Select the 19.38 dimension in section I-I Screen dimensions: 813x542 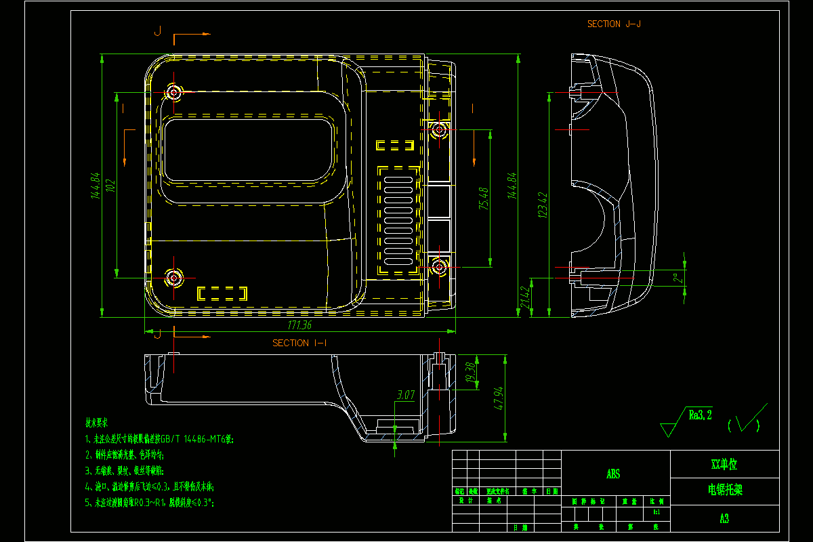pos(472,374)
